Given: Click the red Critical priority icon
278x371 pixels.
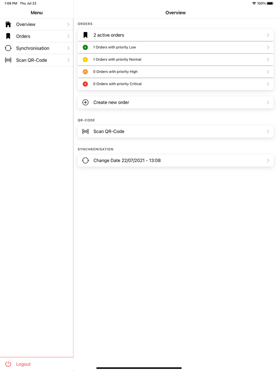Looking at the screenshot, I should tap(85, 84).
